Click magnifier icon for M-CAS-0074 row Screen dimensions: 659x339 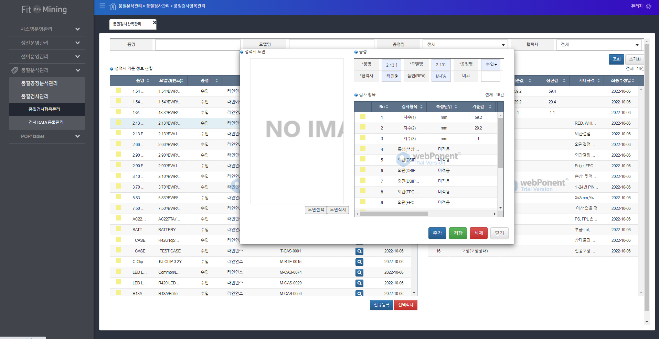[359, 273]
